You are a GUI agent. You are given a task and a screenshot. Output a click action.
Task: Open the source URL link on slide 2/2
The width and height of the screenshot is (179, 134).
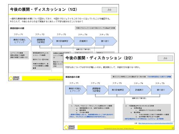pos(156,123)
